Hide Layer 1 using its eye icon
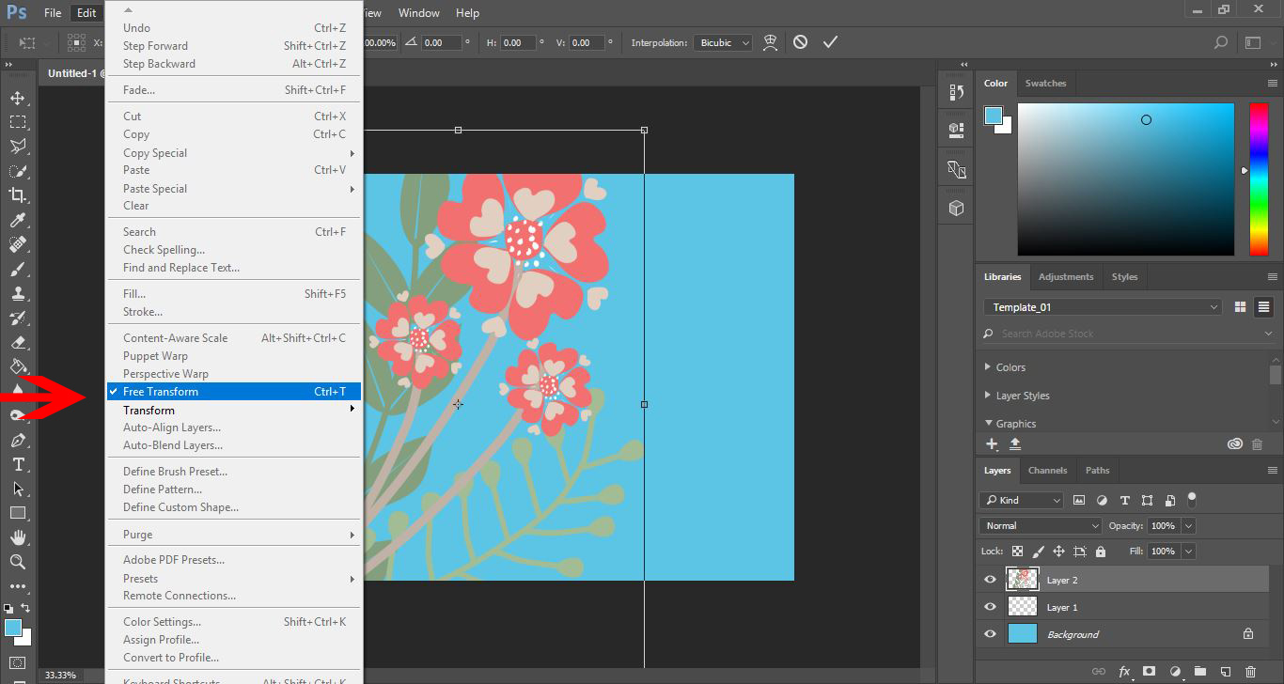The height and width of the screenshot is (684, 1284). pyautogui.click(x=990, y=607)
